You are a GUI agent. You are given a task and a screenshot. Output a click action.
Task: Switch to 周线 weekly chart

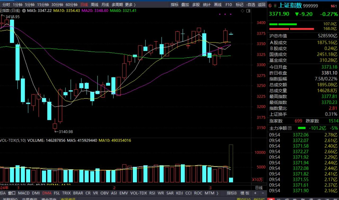pos(95,5)
